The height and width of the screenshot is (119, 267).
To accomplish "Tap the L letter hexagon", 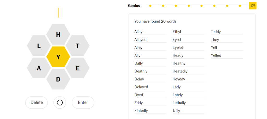I will point(39,46).
